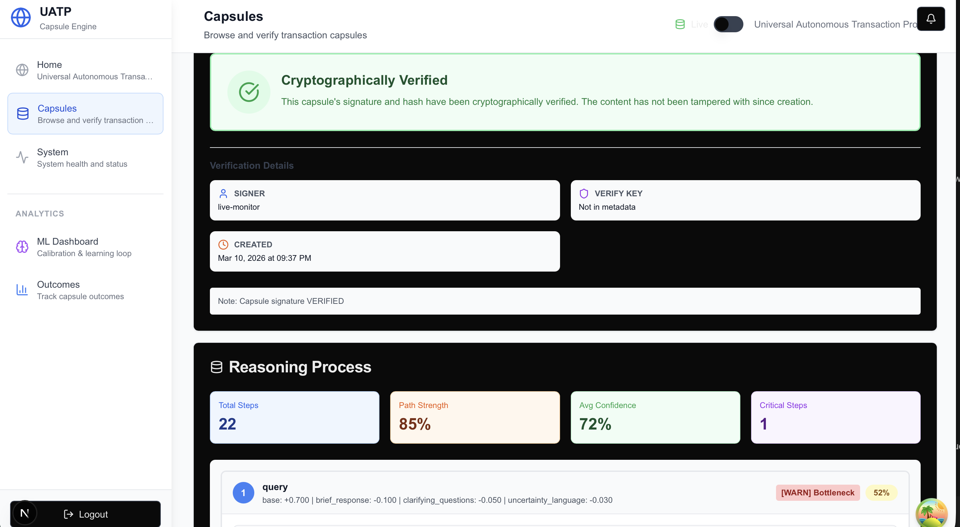The width and height of the screenshot is (960, 527).
Task: Click the Created clock icon
Action: coord(223,244)
